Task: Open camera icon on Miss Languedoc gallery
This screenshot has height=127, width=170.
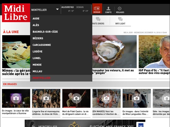Action: 137,98
